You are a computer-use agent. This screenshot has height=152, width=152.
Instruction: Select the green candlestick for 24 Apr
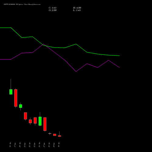(x=40, y=121)
